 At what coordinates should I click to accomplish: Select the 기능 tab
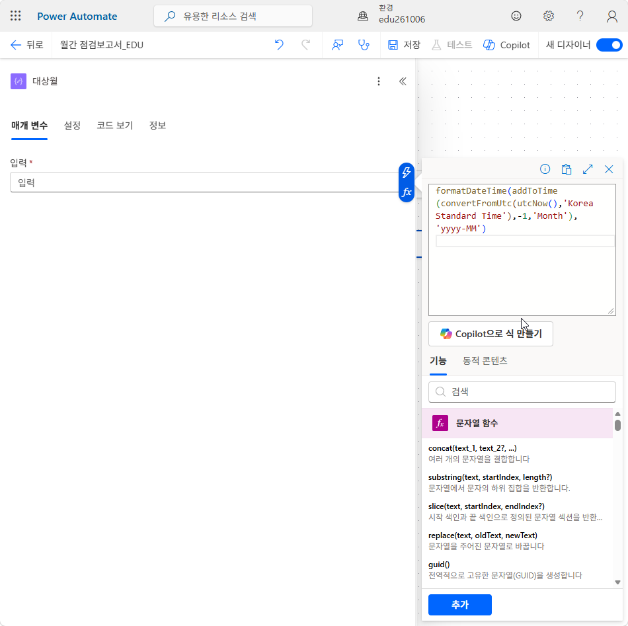(438, 360)
